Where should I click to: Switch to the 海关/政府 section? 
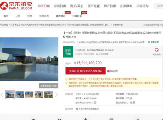pyautogui.click(x=77, y=6)
